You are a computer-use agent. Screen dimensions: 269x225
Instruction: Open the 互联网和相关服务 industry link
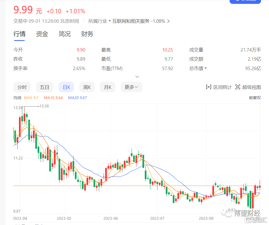point(131,21)
